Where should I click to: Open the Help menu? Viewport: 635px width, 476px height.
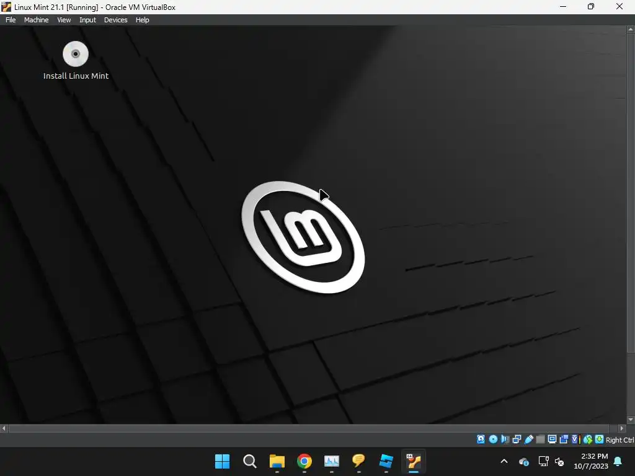pyautogui.click(x=142, y=20)
